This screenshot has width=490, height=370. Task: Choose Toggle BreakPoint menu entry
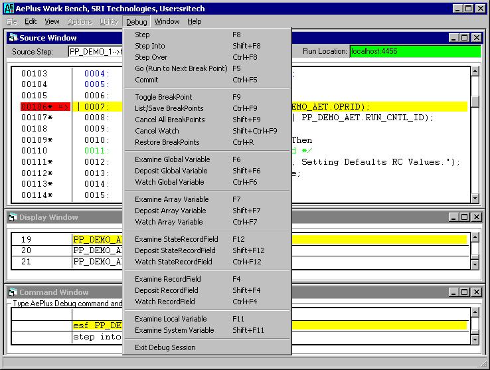tap(163, 97)
